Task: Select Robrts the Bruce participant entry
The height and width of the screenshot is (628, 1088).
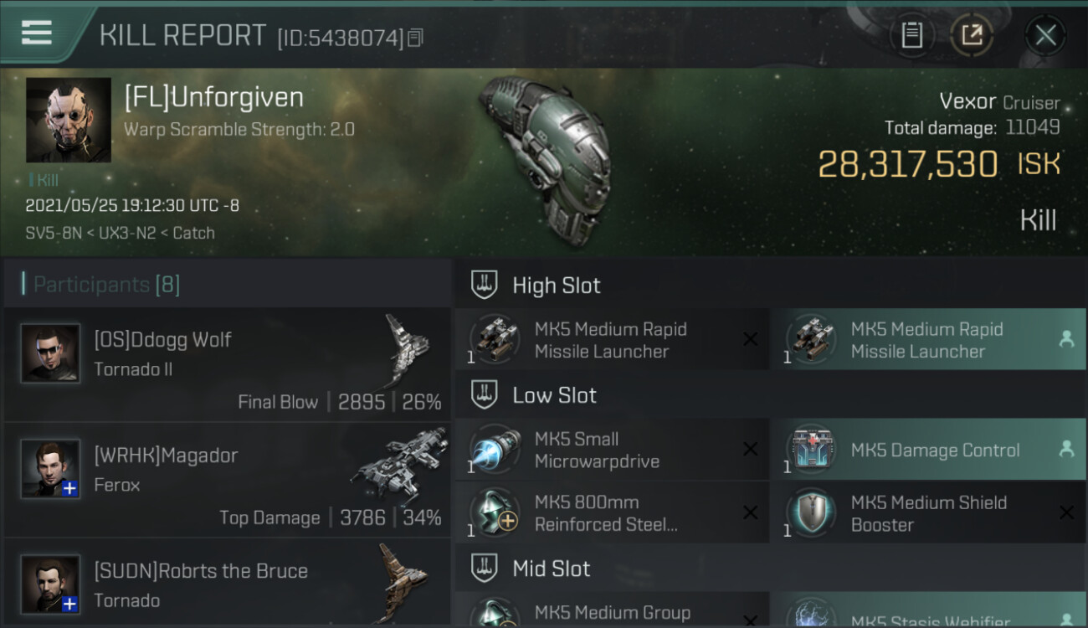Action: click(x=228, y=584)
